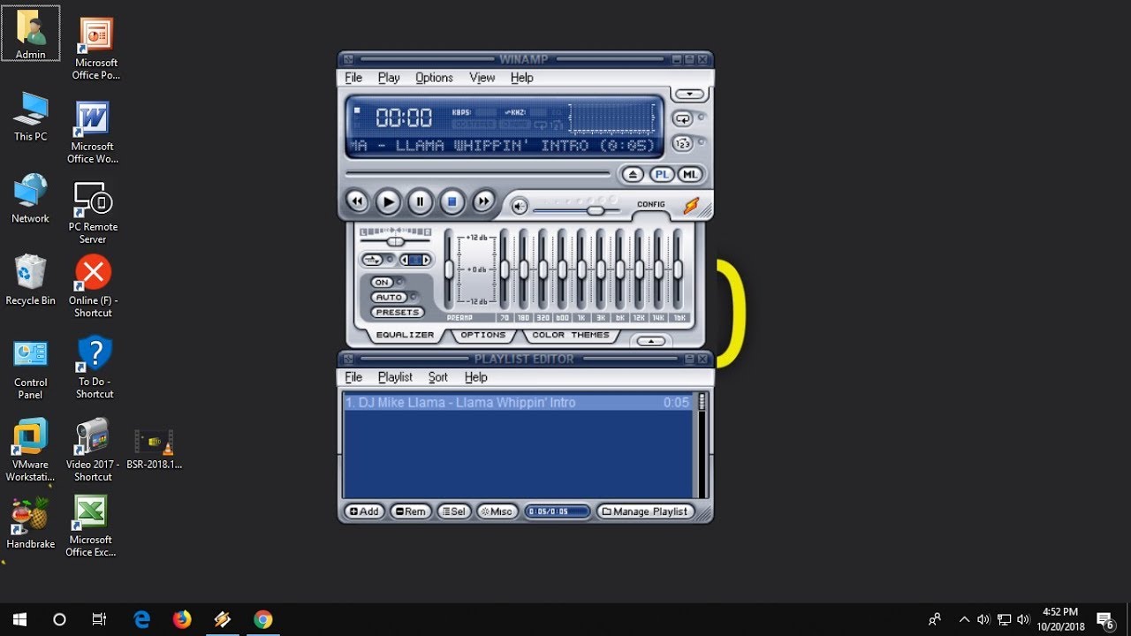Toggle the playlist with PL button

662,174
